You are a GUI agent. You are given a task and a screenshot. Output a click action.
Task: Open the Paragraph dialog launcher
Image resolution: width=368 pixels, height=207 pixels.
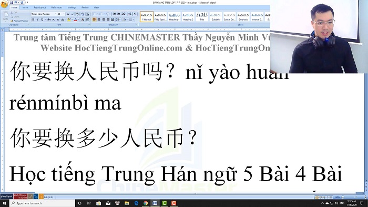pyautogui.click(x=136, y=25)
